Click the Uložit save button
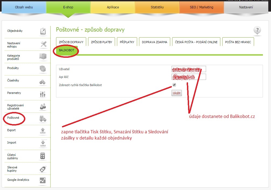271x190 pixels. [177, 93]
